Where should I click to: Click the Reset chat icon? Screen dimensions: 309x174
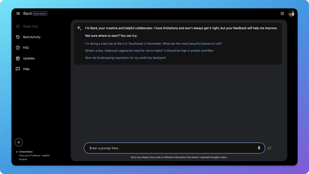(18, 26)
